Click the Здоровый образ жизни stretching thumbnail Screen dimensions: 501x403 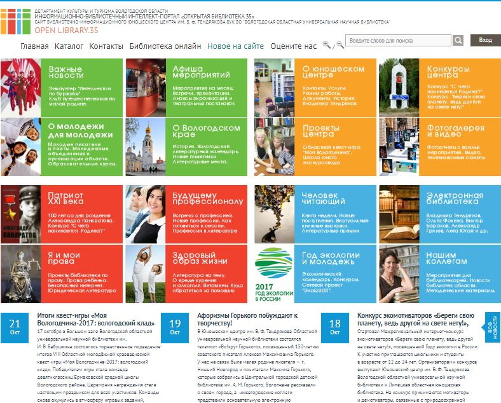point(146,274)
